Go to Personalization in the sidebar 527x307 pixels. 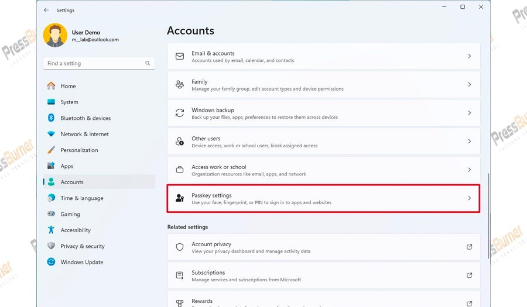pyautogui.click(x=79, y=150)
